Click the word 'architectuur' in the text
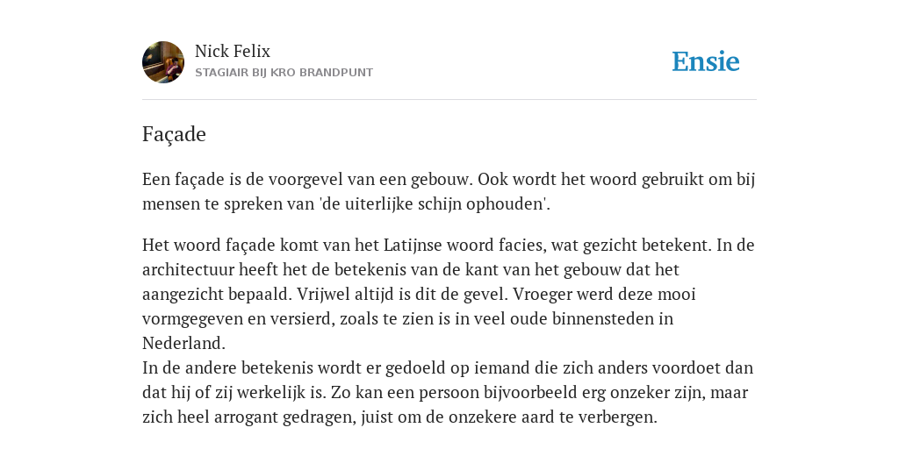Image resolution: width=899 pixels, height=449 pixels. coord(188,269)
